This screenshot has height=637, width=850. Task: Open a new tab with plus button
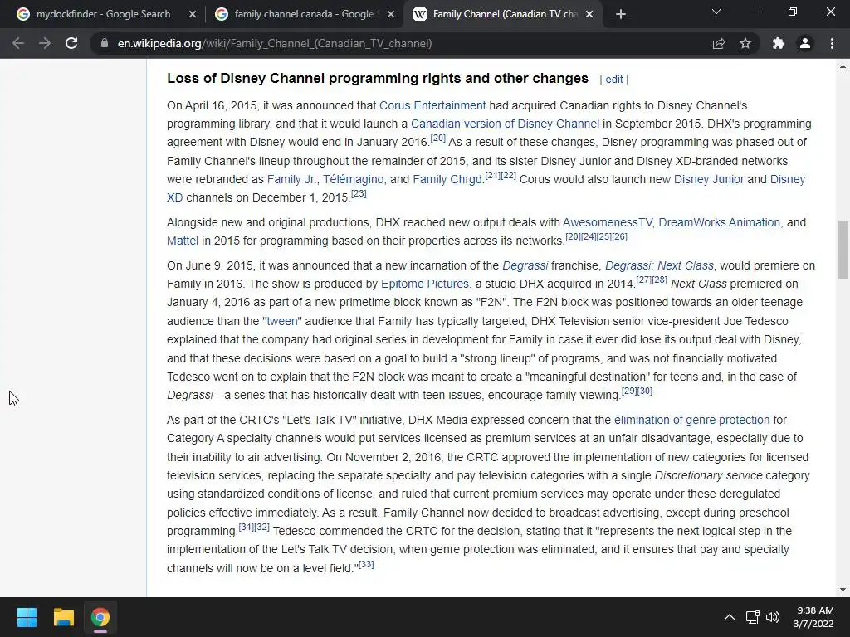click(621, 14)
